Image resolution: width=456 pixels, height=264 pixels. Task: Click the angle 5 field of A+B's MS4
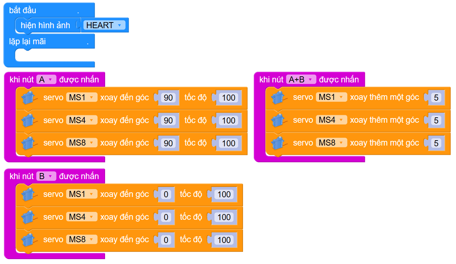click(436, 121)
